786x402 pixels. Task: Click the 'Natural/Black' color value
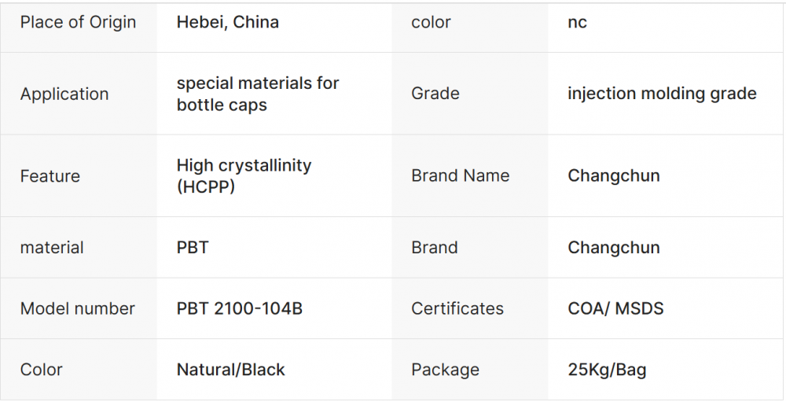(x=231, y=370)
